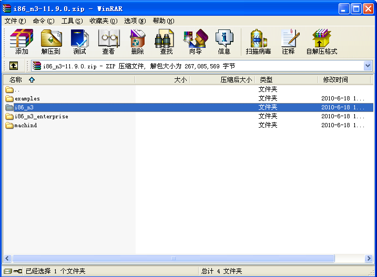The width and height of the screenshot is (377, 277).
Task: Click the 扫描病毒 (Virus Scan) icon
Action: pos(258,42)
